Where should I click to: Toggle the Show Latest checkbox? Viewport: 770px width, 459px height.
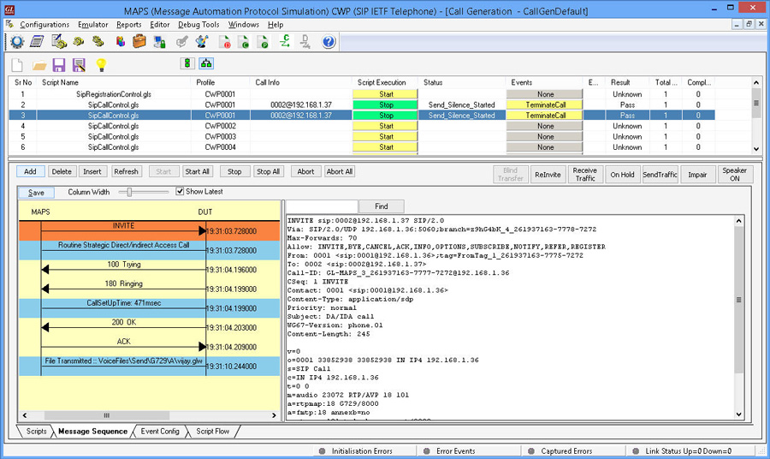180,191
